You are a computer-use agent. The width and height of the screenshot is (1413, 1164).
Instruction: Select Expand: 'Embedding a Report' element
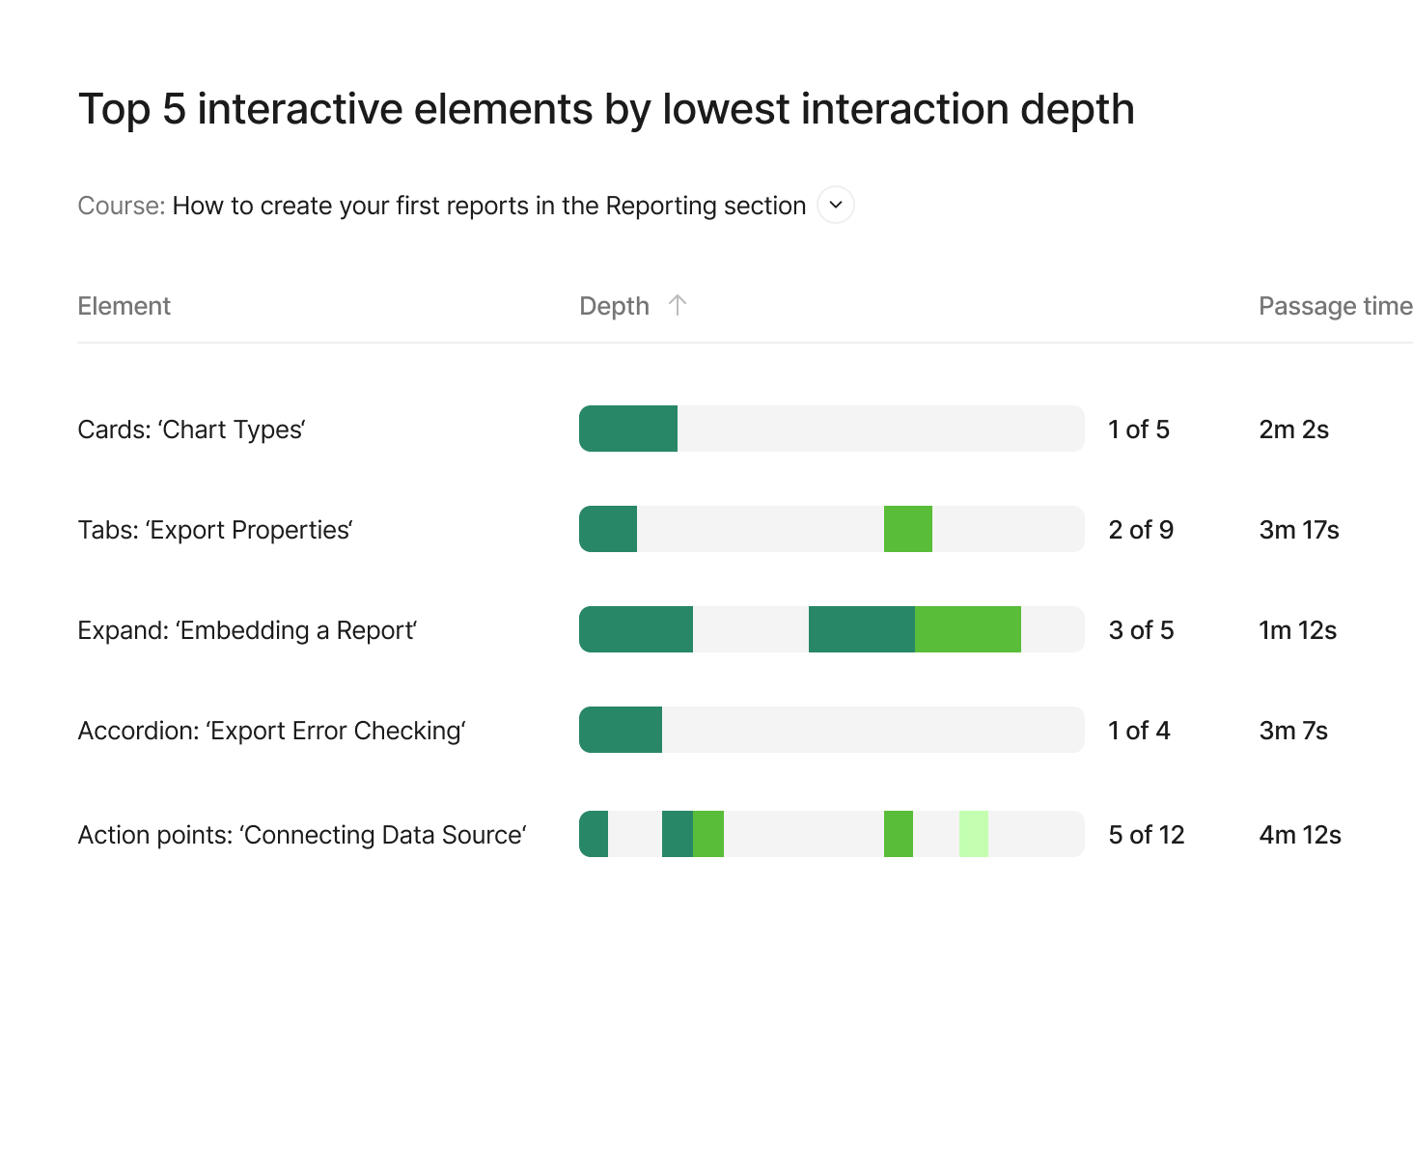247,630
